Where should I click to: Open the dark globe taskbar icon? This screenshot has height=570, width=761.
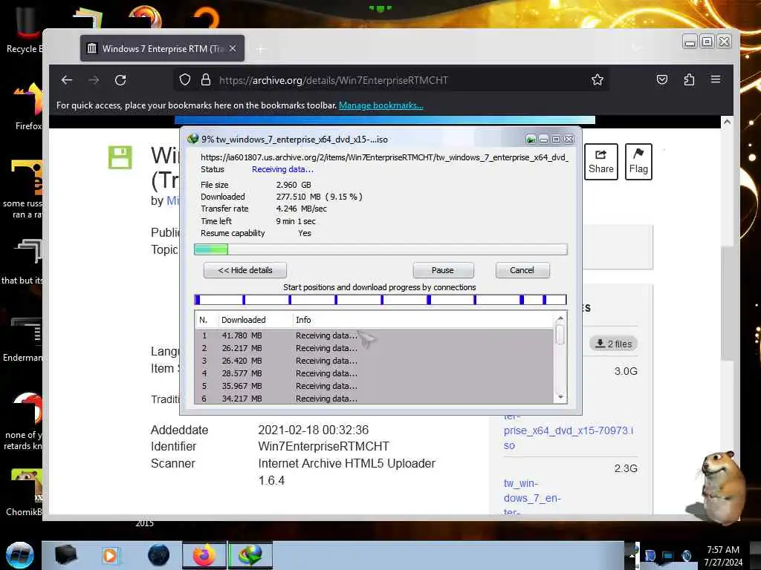[159, 555]
